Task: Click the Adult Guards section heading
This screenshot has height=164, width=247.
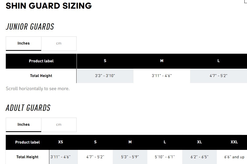Action: click(28, 108)
